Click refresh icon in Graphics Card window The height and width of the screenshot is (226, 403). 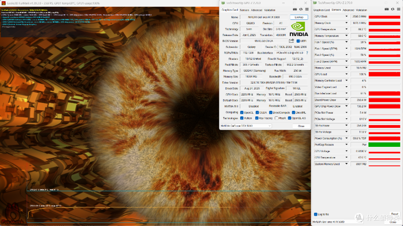pos(301,9)
